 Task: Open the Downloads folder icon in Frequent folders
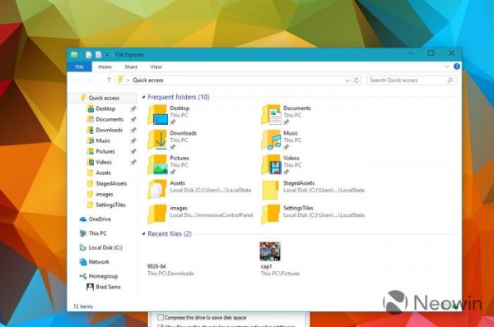[157, 140]
